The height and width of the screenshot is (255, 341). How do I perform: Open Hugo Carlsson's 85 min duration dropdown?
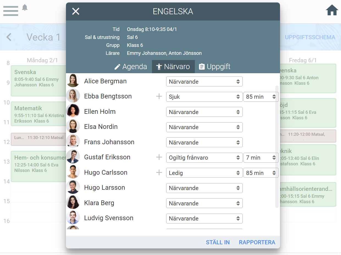click(x=261, y=173)
